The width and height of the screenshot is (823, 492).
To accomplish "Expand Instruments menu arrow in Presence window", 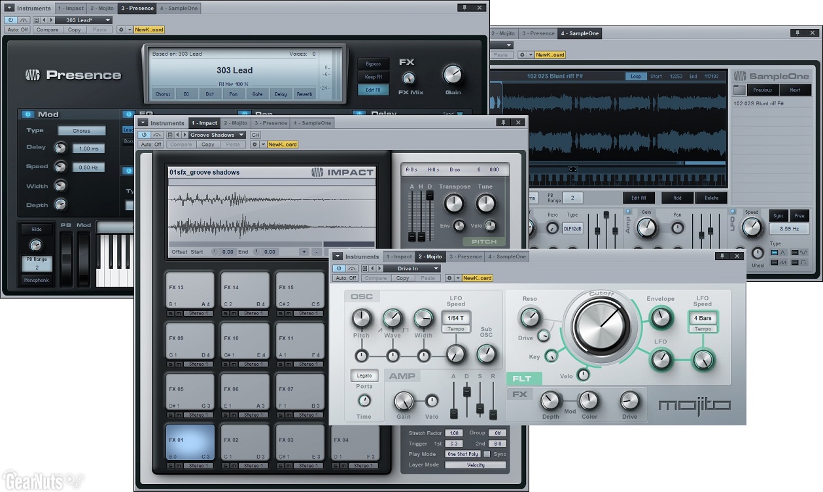I will coord(9,8).
